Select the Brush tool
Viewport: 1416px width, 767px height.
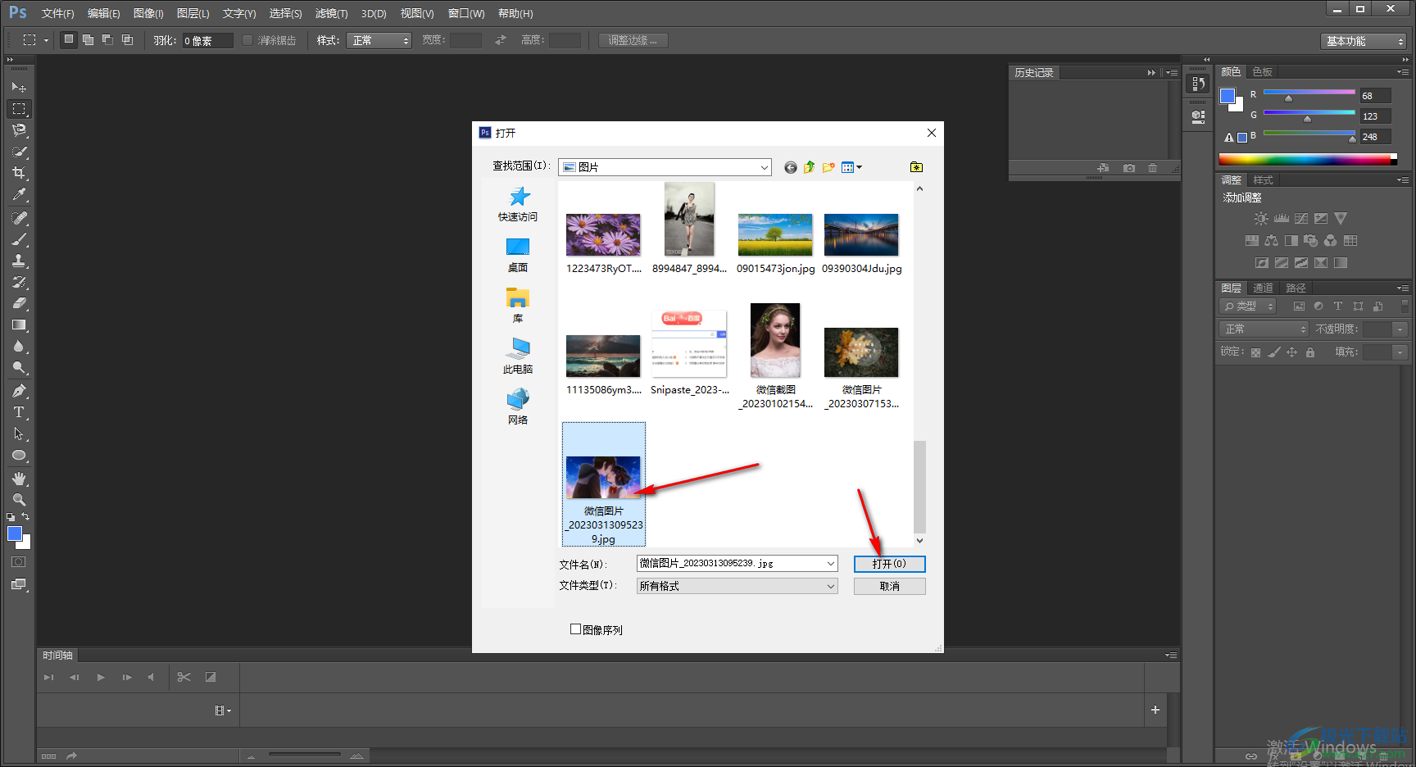click(x=19, y=239)
